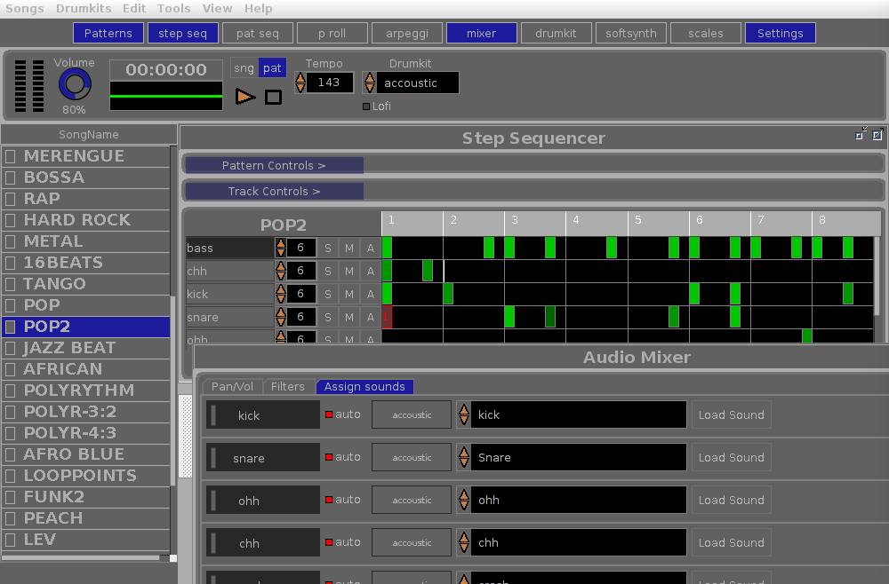Adjust the Volume knob at 80%
Image resolution: width=889 pixels, height=584 pixels.
74,86
